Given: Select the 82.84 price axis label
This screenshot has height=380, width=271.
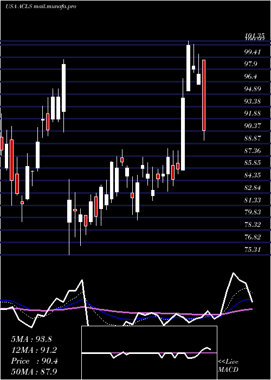Looking at the screenshot, I should [253, 188].
